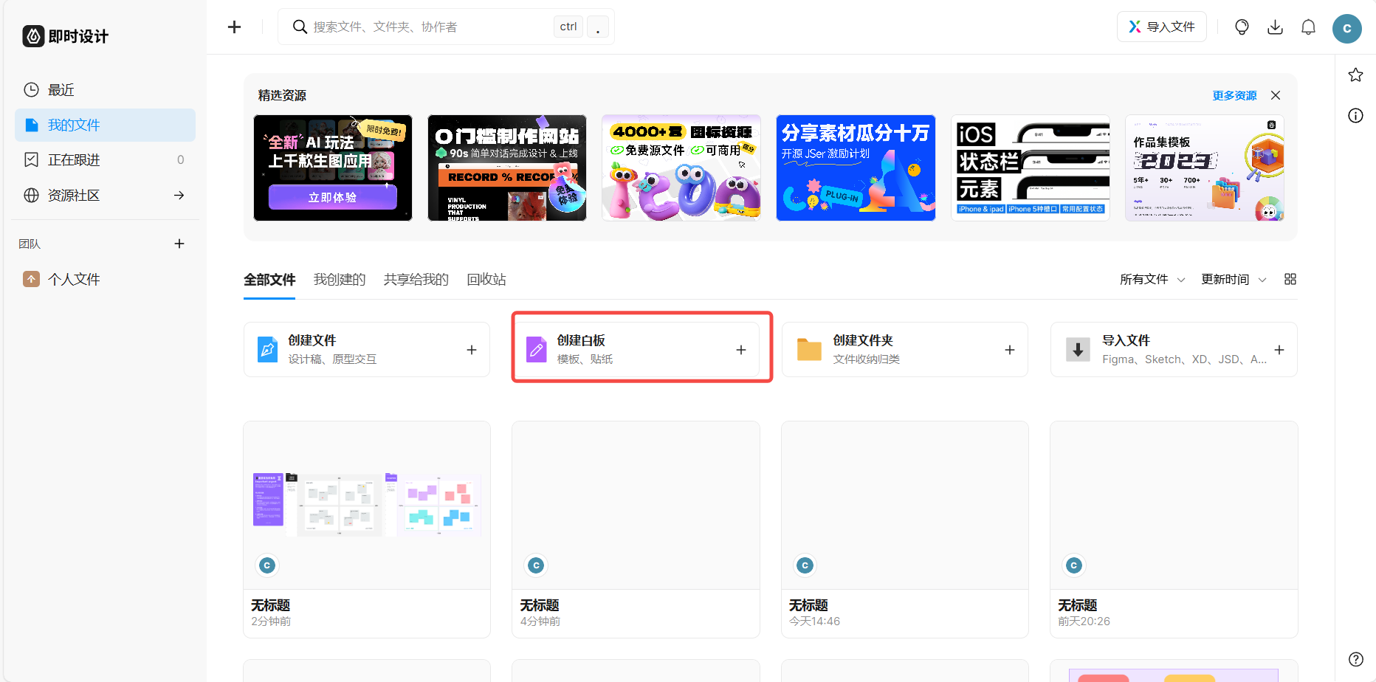Click the clock icon for 最近
The height and width of the screenshot is (682, 1376).
click(x=31, y=90)
